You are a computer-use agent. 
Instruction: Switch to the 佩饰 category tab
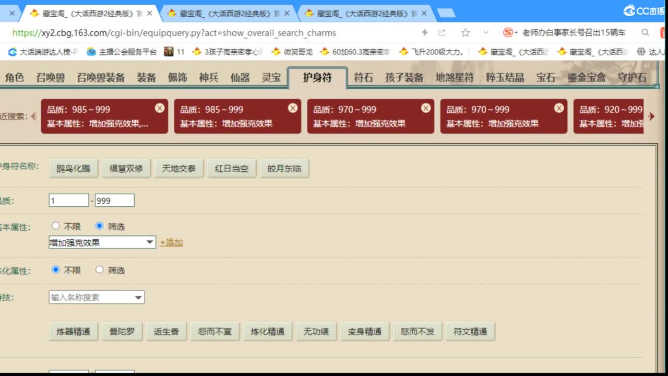(177, 77)
